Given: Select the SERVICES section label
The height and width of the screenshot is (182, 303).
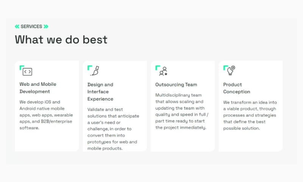Looking at the screenshot, I should [x=31, y=27].
